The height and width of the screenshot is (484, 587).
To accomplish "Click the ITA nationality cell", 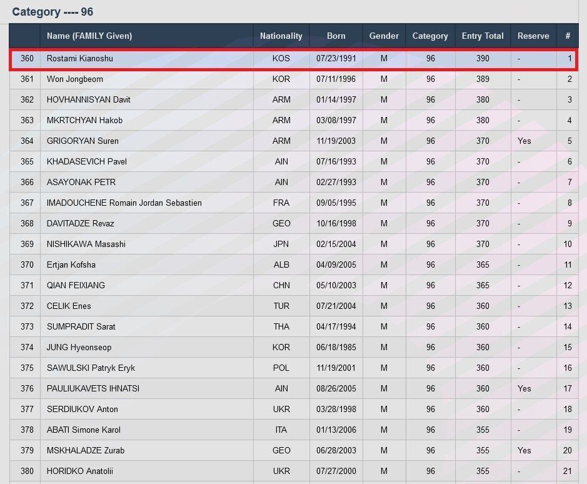I will pos(281,430).
